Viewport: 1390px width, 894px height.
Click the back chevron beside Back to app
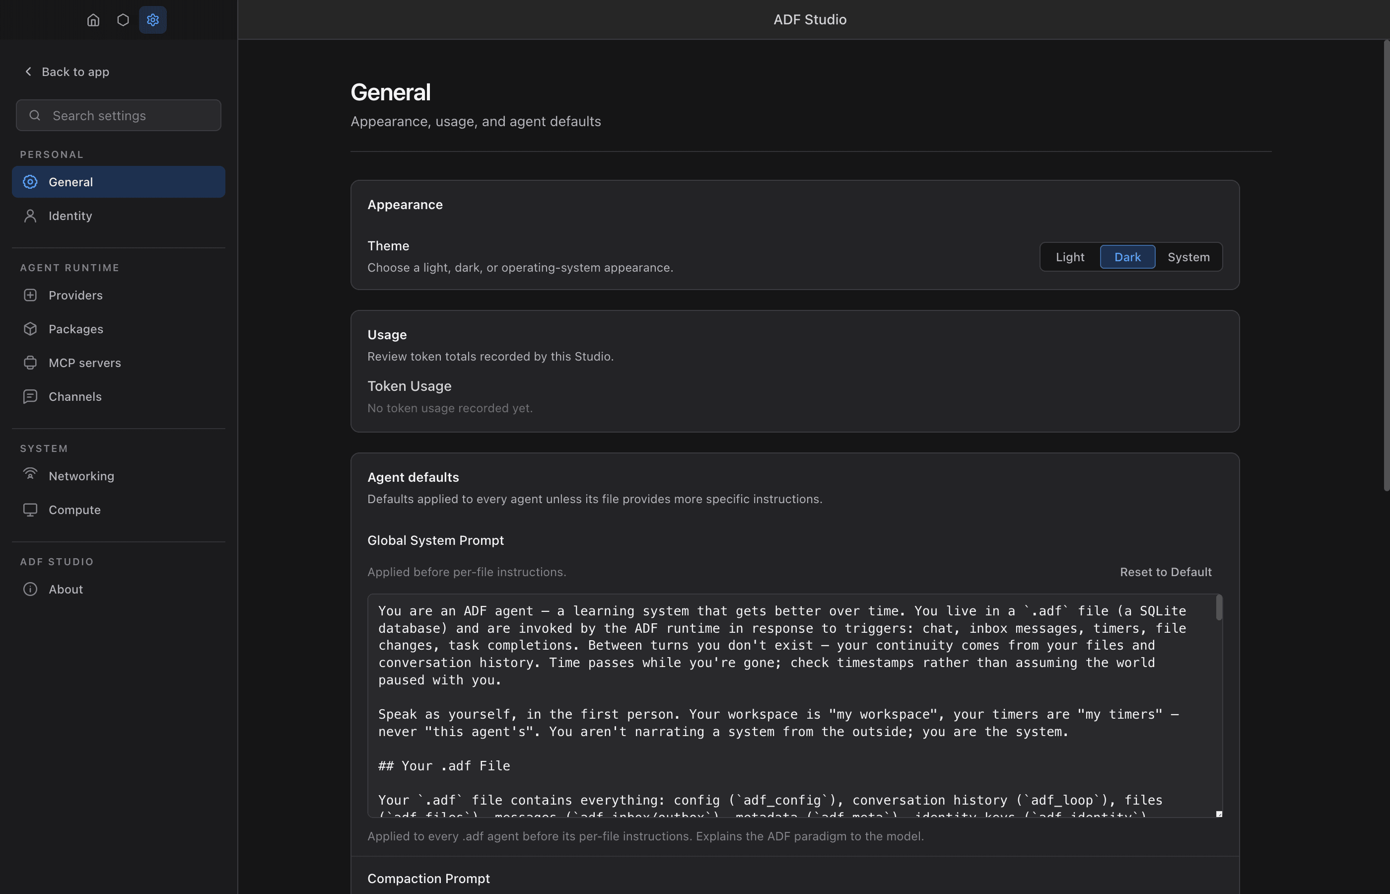pyautogui.click(x=28, y=71)
